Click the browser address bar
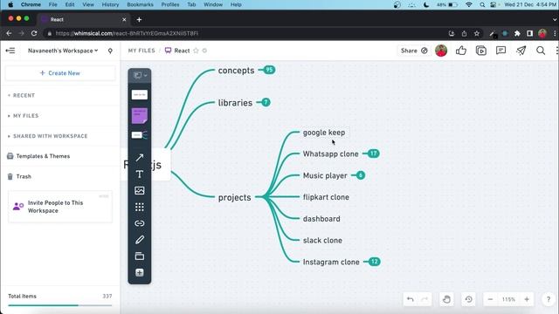The height and width of the screenshot is (314, 559). point(246,33)
